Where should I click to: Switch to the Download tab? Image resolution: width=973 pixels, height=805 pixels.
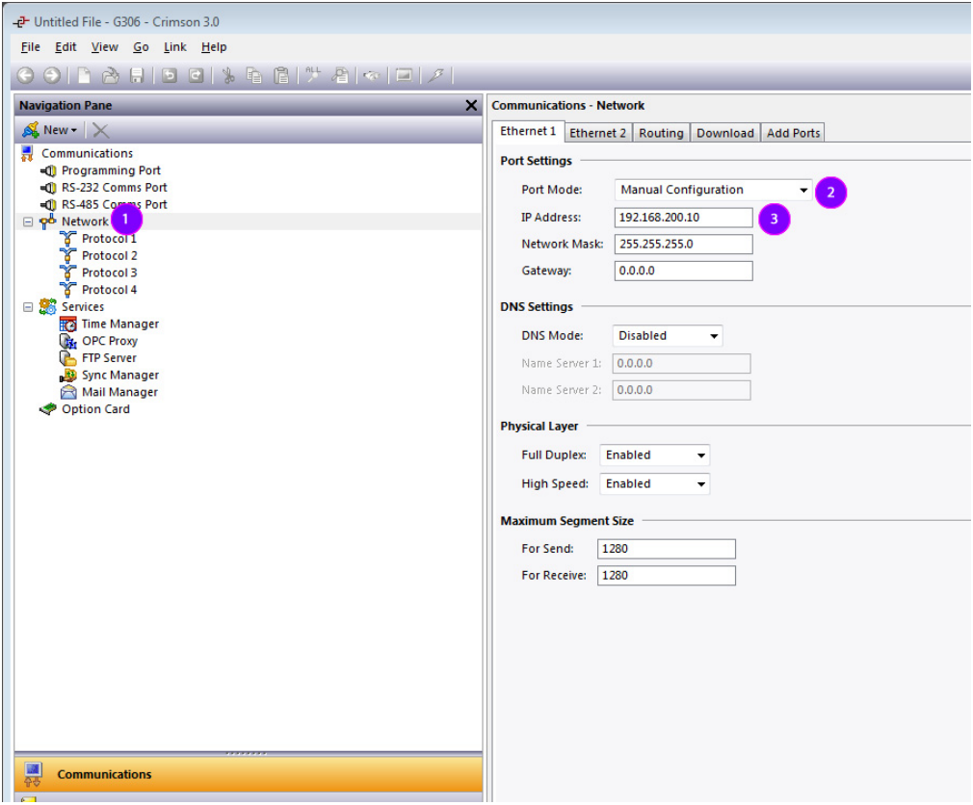(724, 133)
